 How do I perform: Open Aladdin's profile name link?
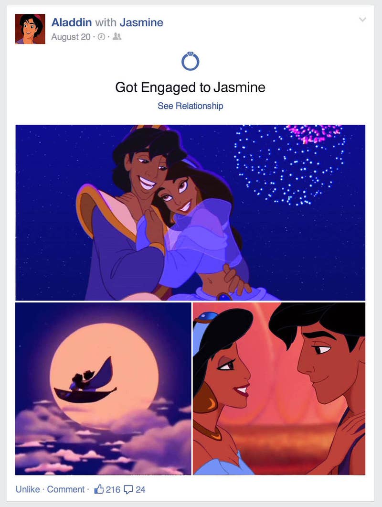tap(72, 22)
